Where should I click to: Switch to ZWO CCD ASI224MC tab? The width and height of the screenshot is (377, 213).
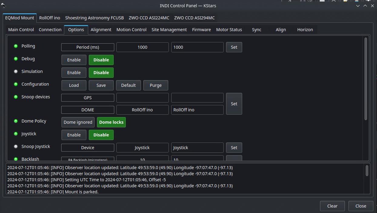tap(149, 18)
